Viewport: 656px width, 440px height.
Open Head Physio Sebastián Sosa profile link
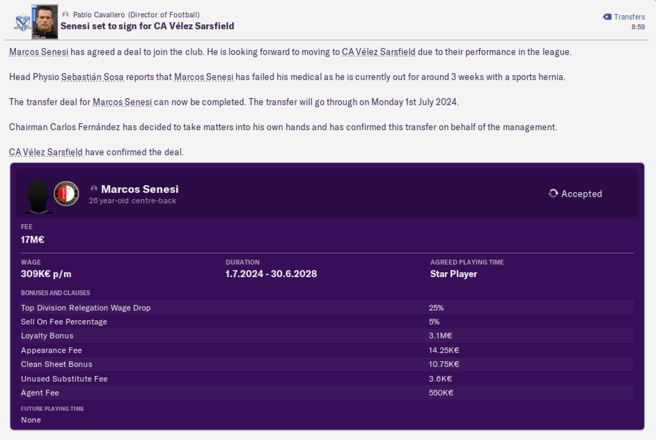92,77
